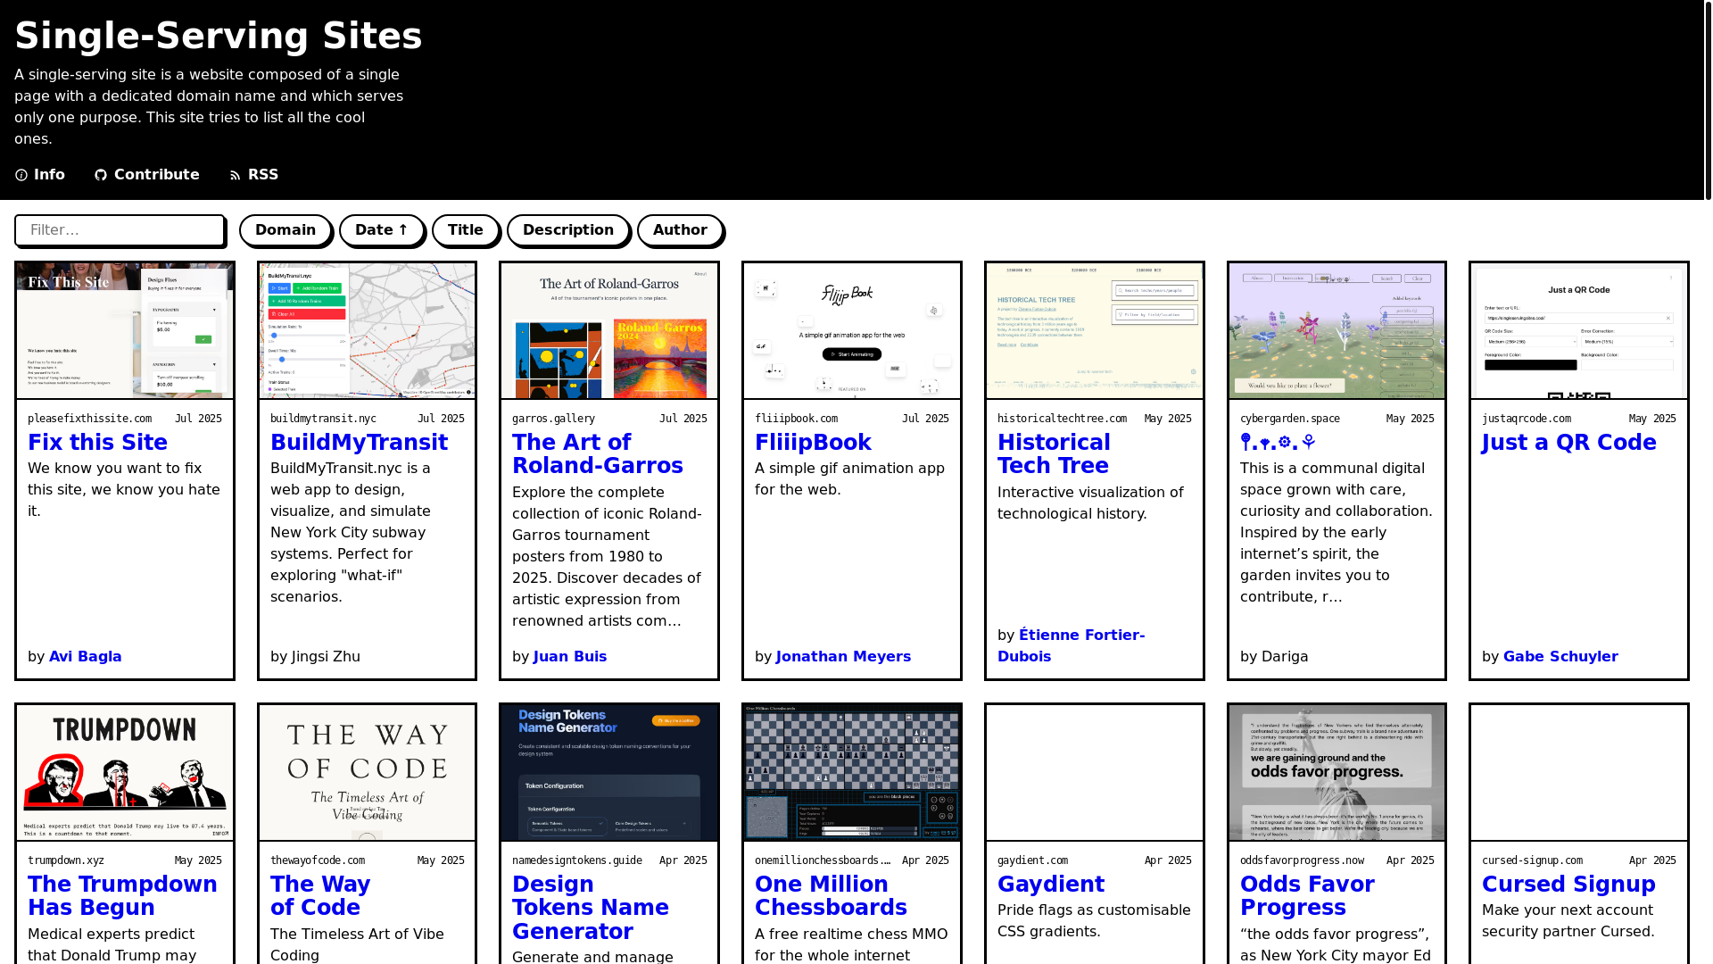Open the Fix this Site title link

click(97, 443)
